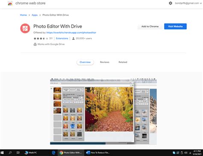203x156 pixels.
Task: Click the Works with Google Drive text
Action: point(51,44)
